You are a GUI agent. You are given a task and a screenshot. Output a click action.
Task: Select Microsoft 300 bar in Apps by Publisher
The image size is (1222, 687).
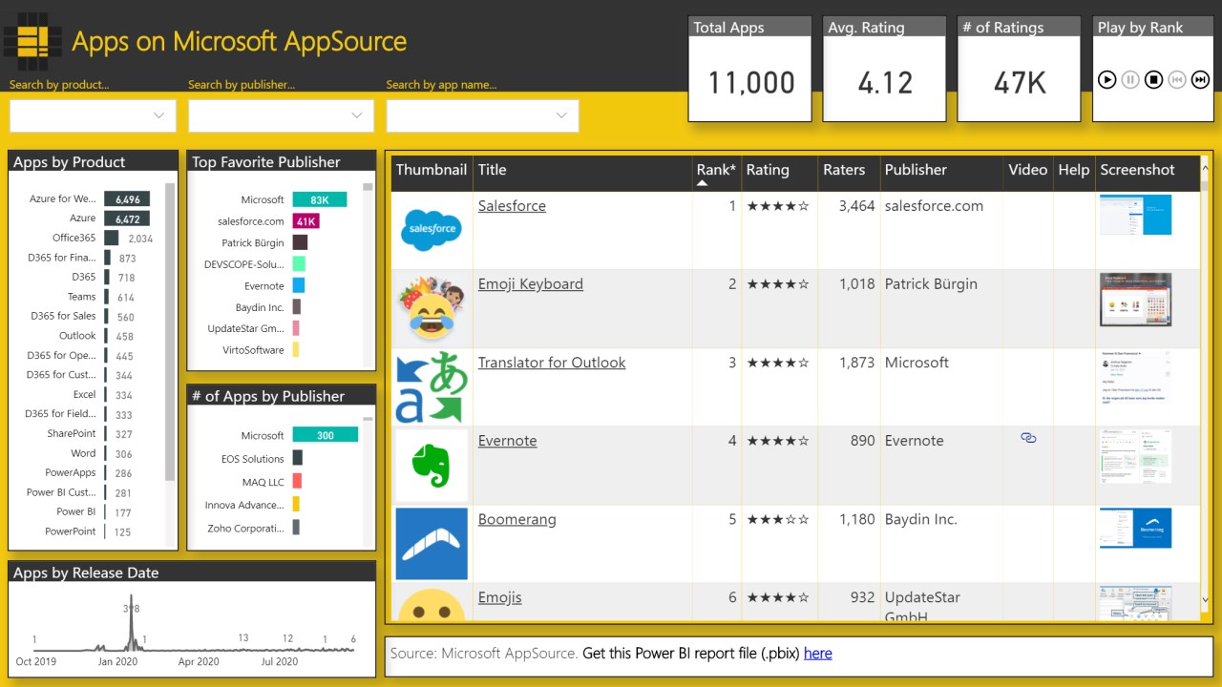326,435
